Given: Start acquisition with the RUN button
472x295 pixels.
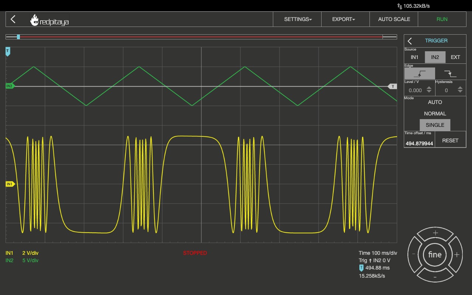Looking at the screenshot, I should coord(442,19).
